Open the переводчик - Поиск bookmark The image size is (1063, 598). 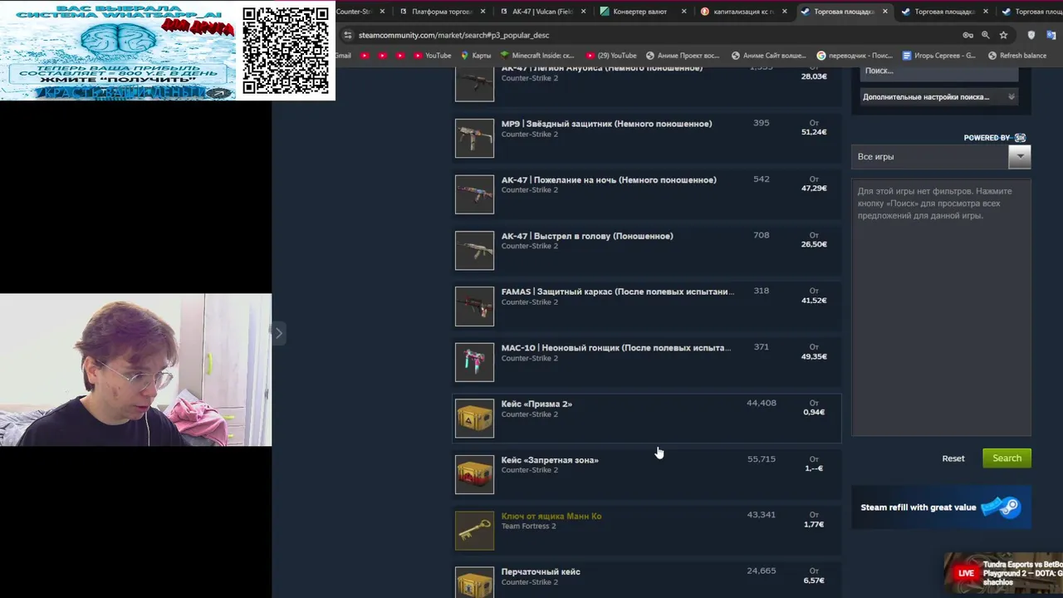(855, 56)
